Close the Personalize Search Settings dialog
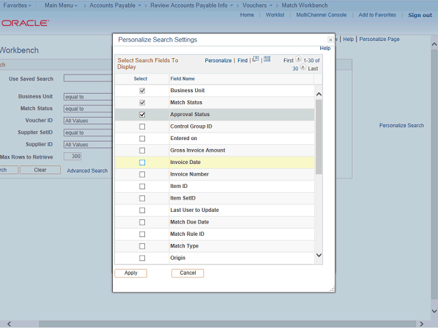The width and height of the screenshot is (438, 328). (x=331, y=40)
